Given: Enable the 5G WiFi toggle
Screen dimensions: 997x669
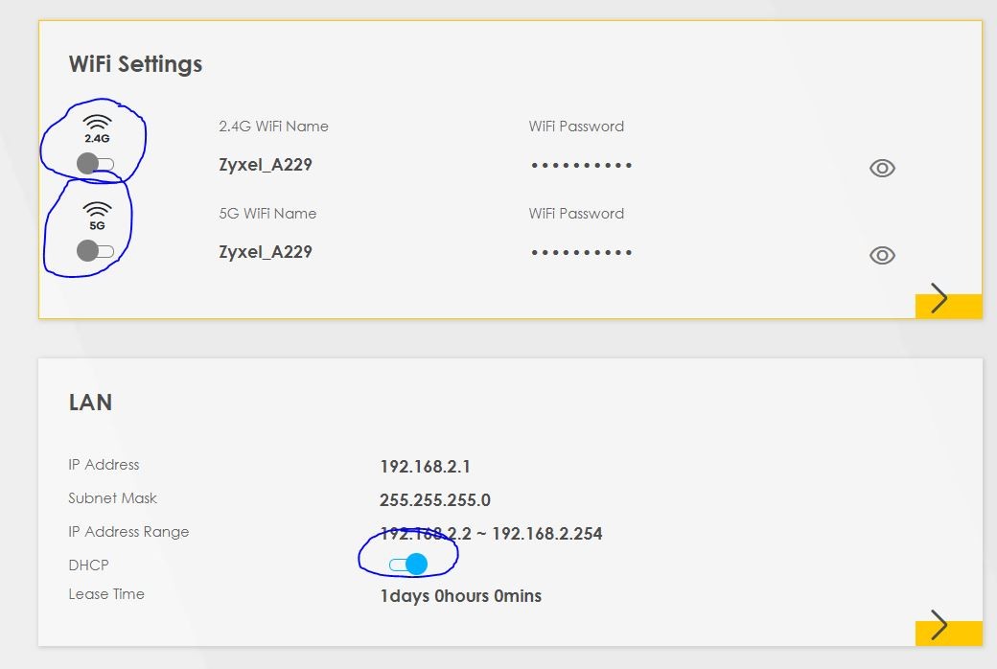Looking at the screenshot, I should tap(95, 251).
